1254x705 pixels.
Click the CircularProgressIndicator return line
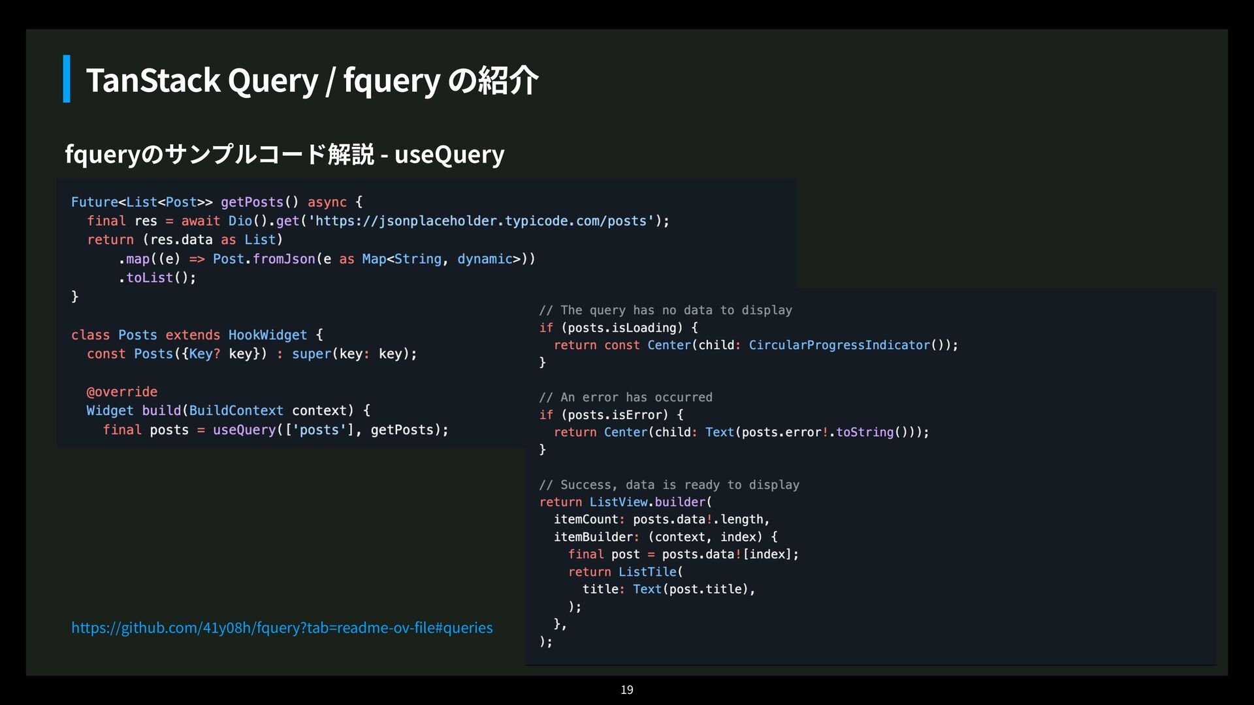756,345
